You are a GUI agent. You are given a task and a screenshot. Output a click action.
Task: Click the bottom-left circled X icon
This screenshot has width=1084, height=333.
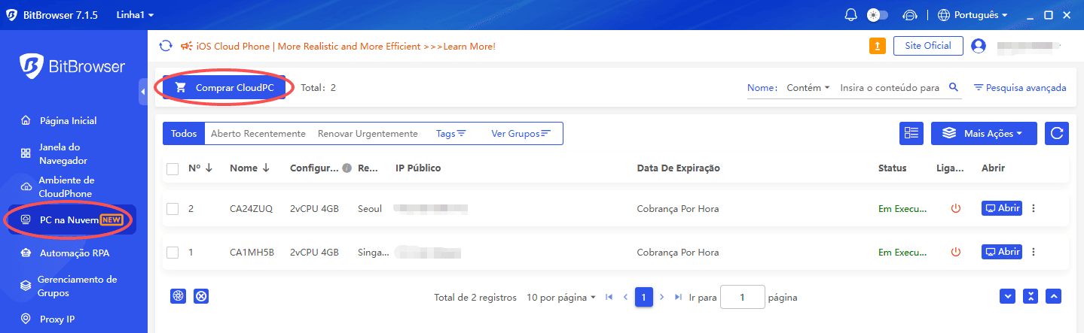coord(201,296)
